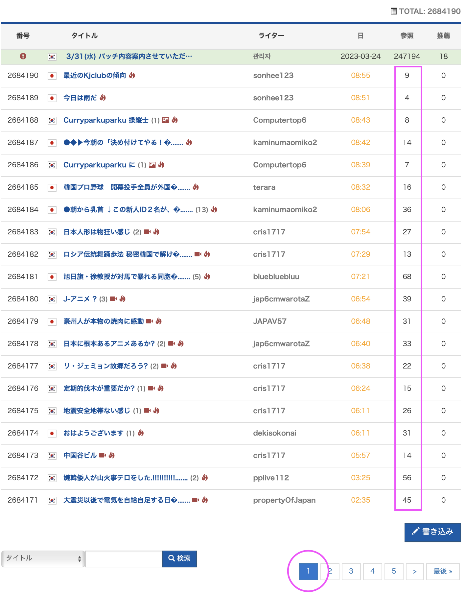Viewport: 466px width, 593px height.
Task: Click the 書き込み write-post button
Action: pyautogui.click(x=432, y=532)
